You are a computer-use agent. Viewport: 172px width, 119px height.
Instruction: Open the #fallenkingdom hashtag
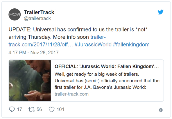(131, 44)
